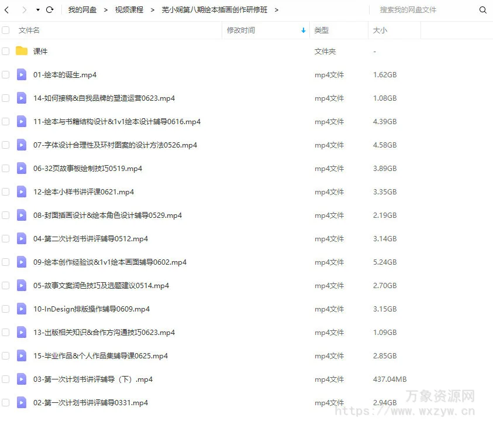Click the blue sort arrow in 修改时间 column

[x=304, y=30]
